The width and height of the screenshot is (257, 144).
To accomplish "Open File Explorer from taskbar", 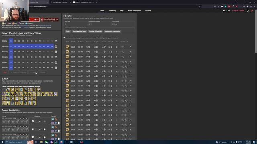I will [x=41, y=142].
